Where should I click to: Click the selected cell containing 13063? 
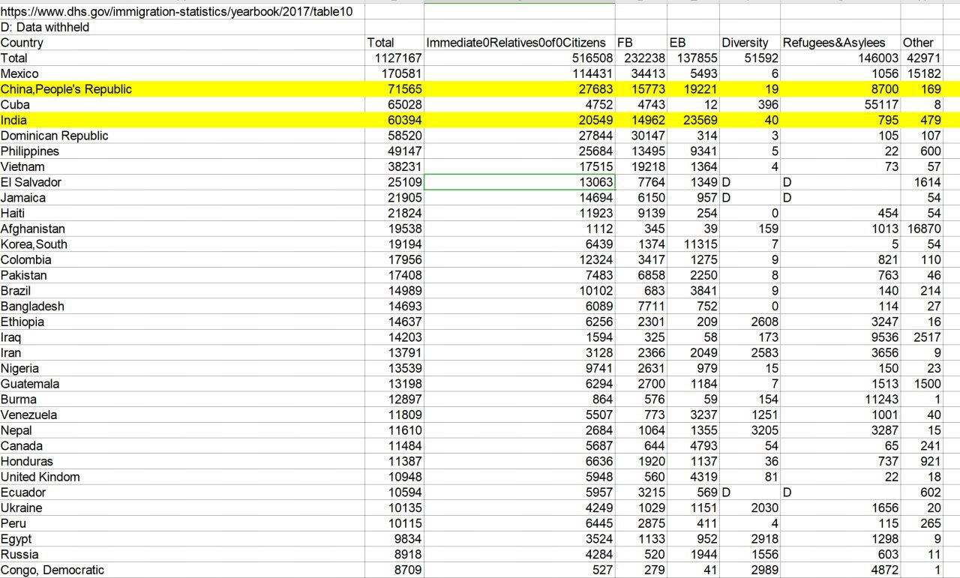[520, 182]
